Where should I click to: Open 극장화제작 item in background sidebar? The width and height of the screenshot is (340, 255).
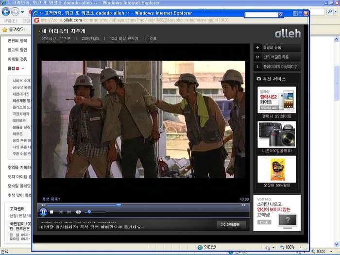pyautogui.click(x=21, y=114)
